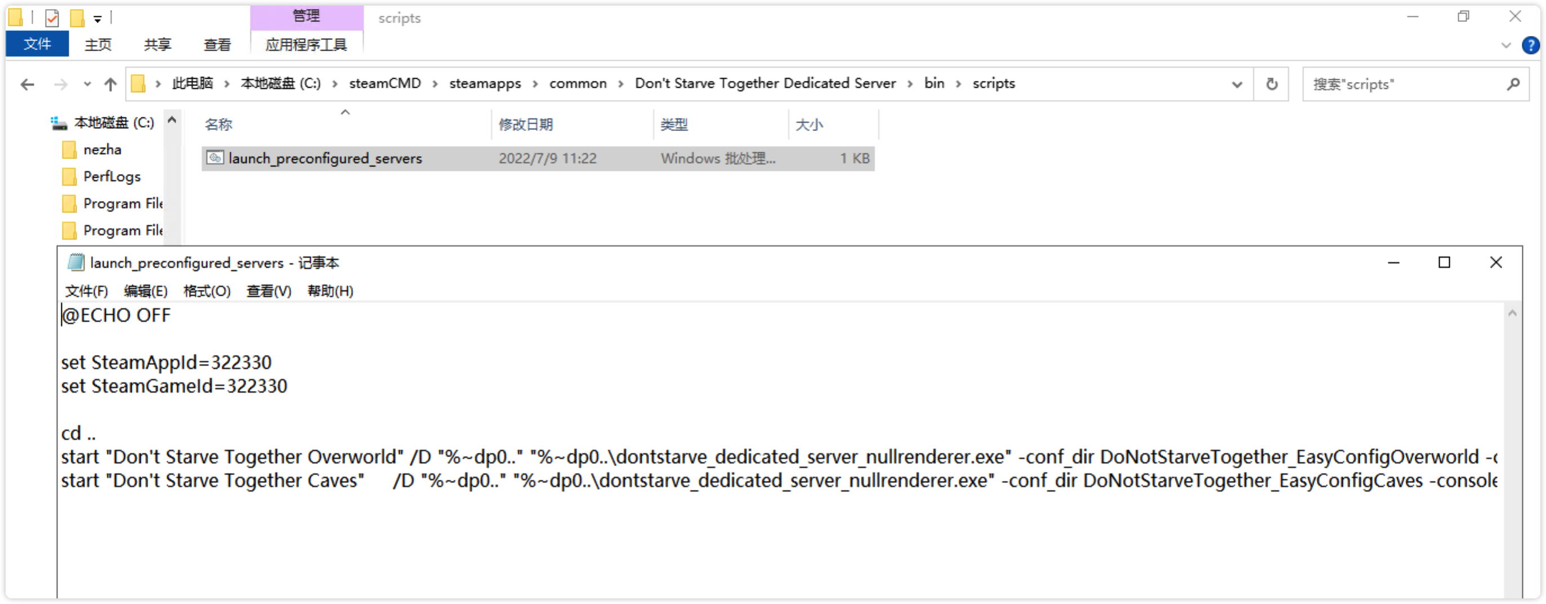This screenshot has width=1546, height=604.
Task: Click the navigation pane scroll up arrow
Action: 172,120
